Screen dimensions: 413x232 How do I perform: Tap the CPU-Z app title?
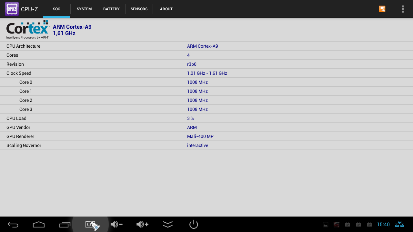click(x=29, y=9)
